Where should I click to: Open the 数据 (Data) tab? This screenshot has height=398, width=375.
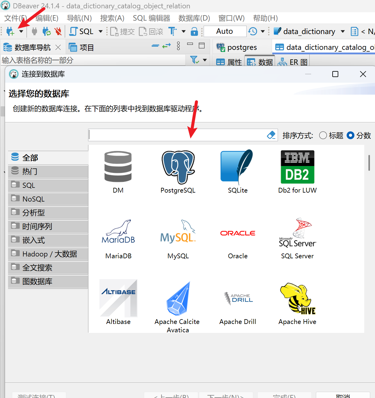coord(259,62)
